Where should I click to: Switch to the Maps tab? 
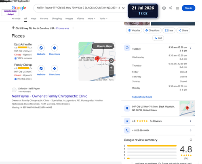[34, 19]
